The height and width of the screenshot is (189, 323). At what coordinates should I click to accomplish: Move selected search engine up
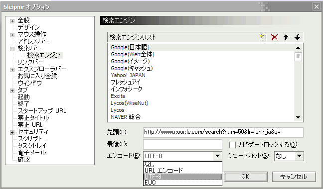286,37
